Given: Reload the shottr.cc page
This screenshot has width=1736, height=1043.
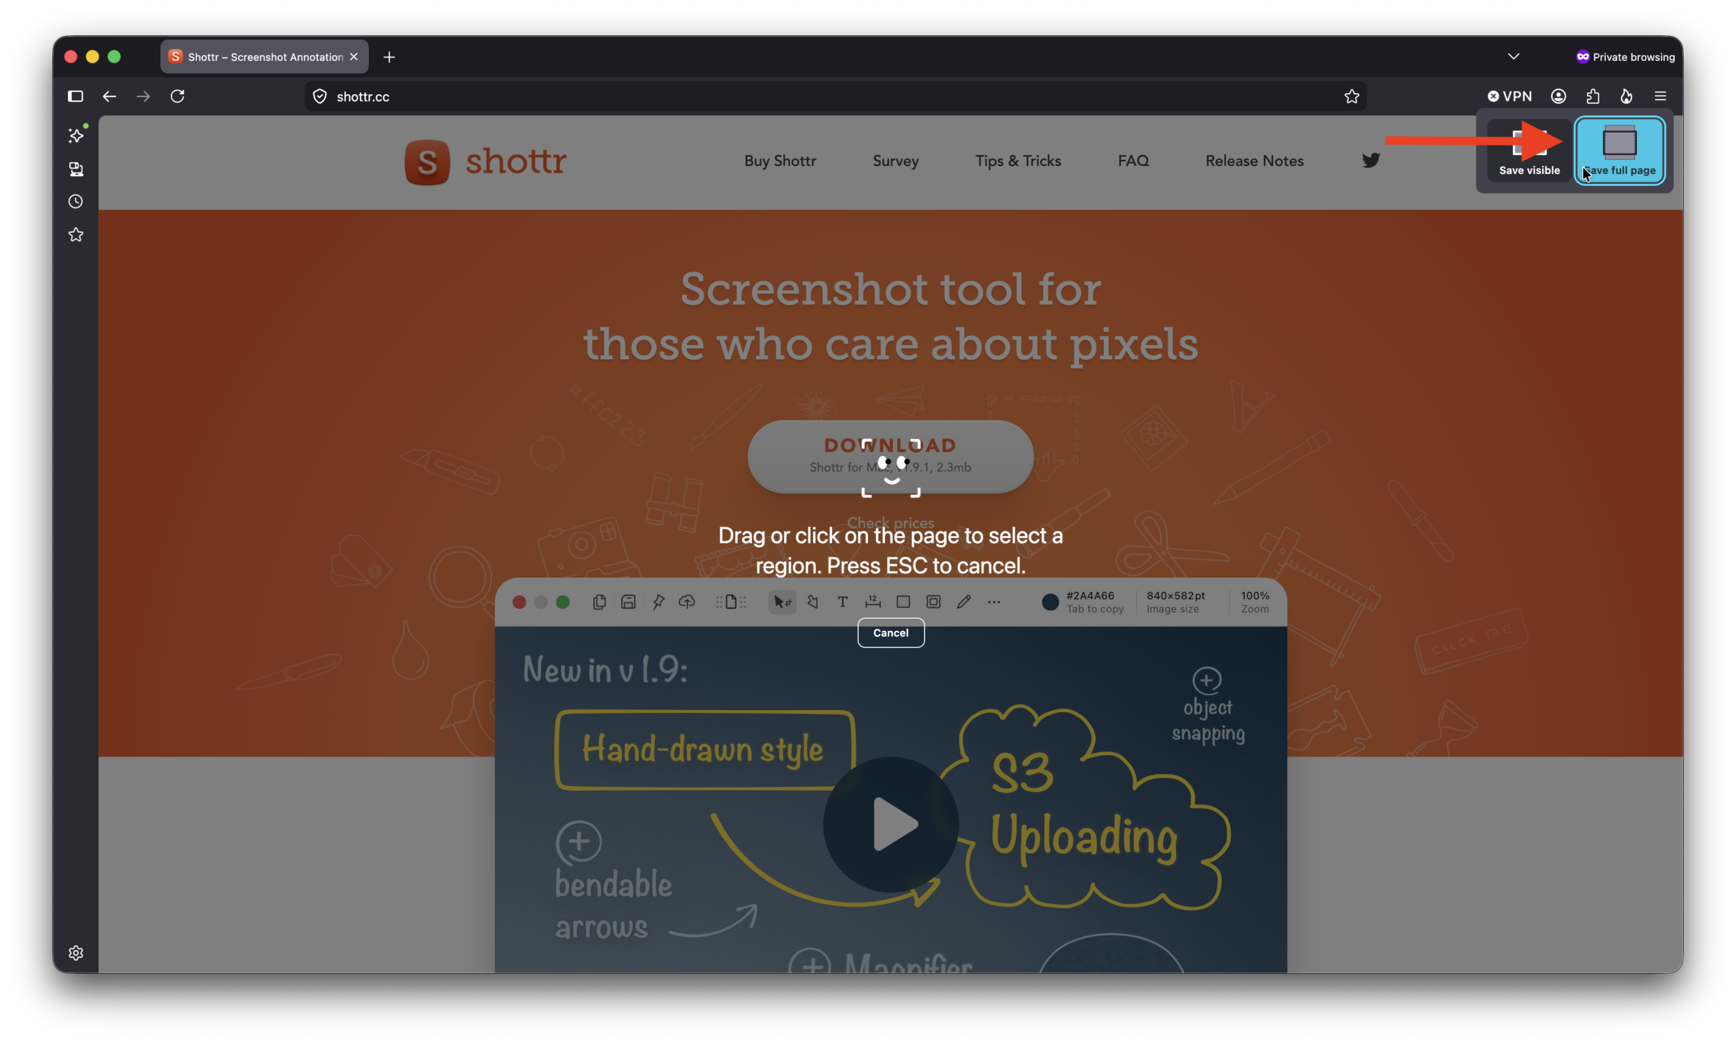Looking at the screenshot, I should [177, 96].
